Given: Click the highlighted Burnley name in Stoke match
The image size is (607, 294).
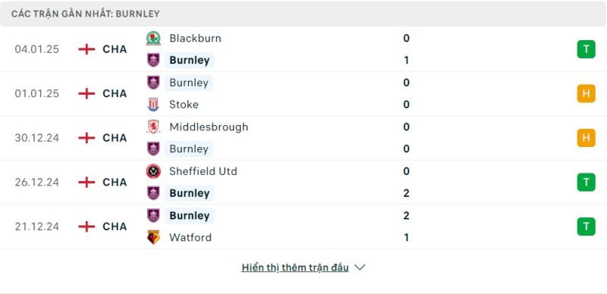Looking at the screenshot, I should pyautogui.click(x=189, y=83).
